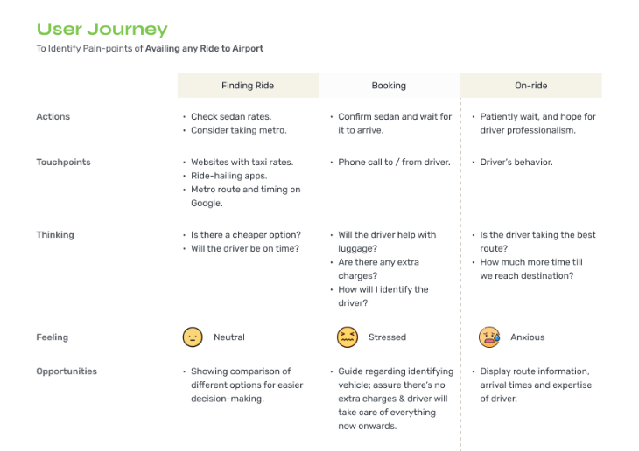The height and width of the screenshot is (451, 639).
Task: Click 'Ride-hailing apps.' bullet text
Action: click(229, 176)
